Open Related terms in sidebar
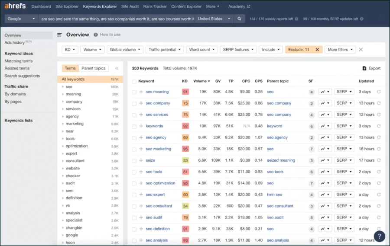 coord(17,68)
